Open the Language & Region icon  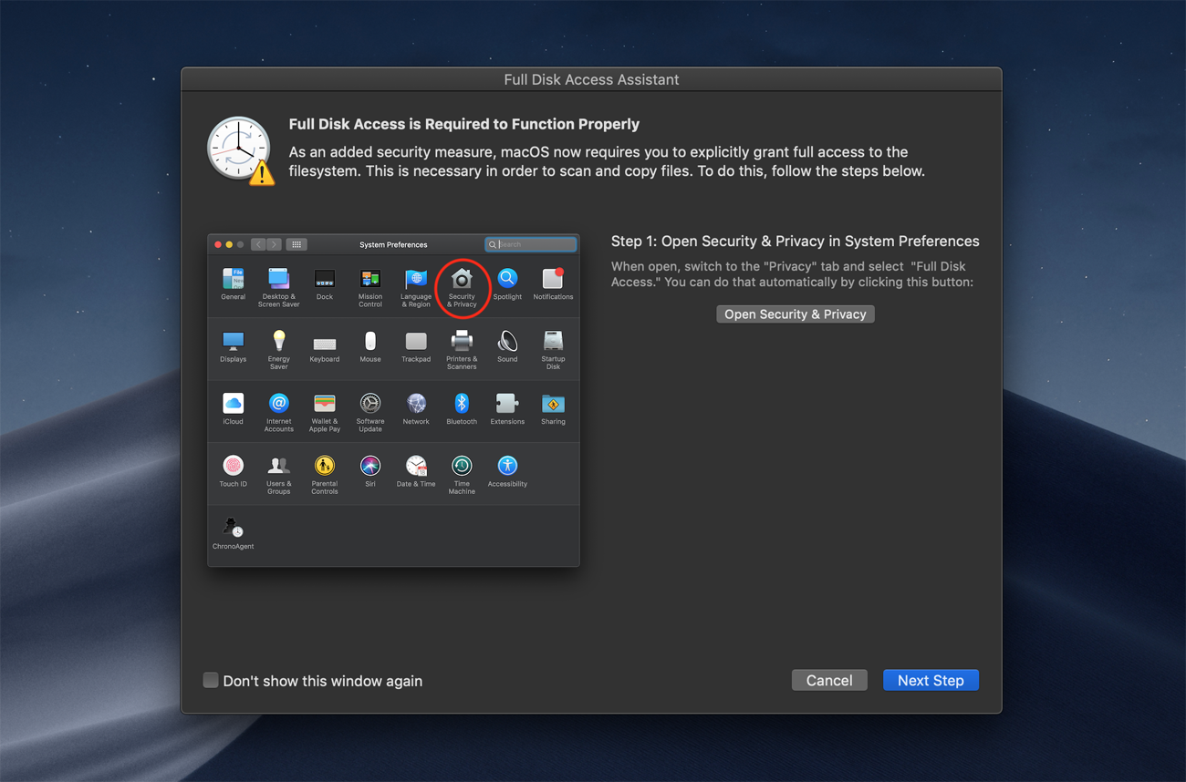(416, 278)
